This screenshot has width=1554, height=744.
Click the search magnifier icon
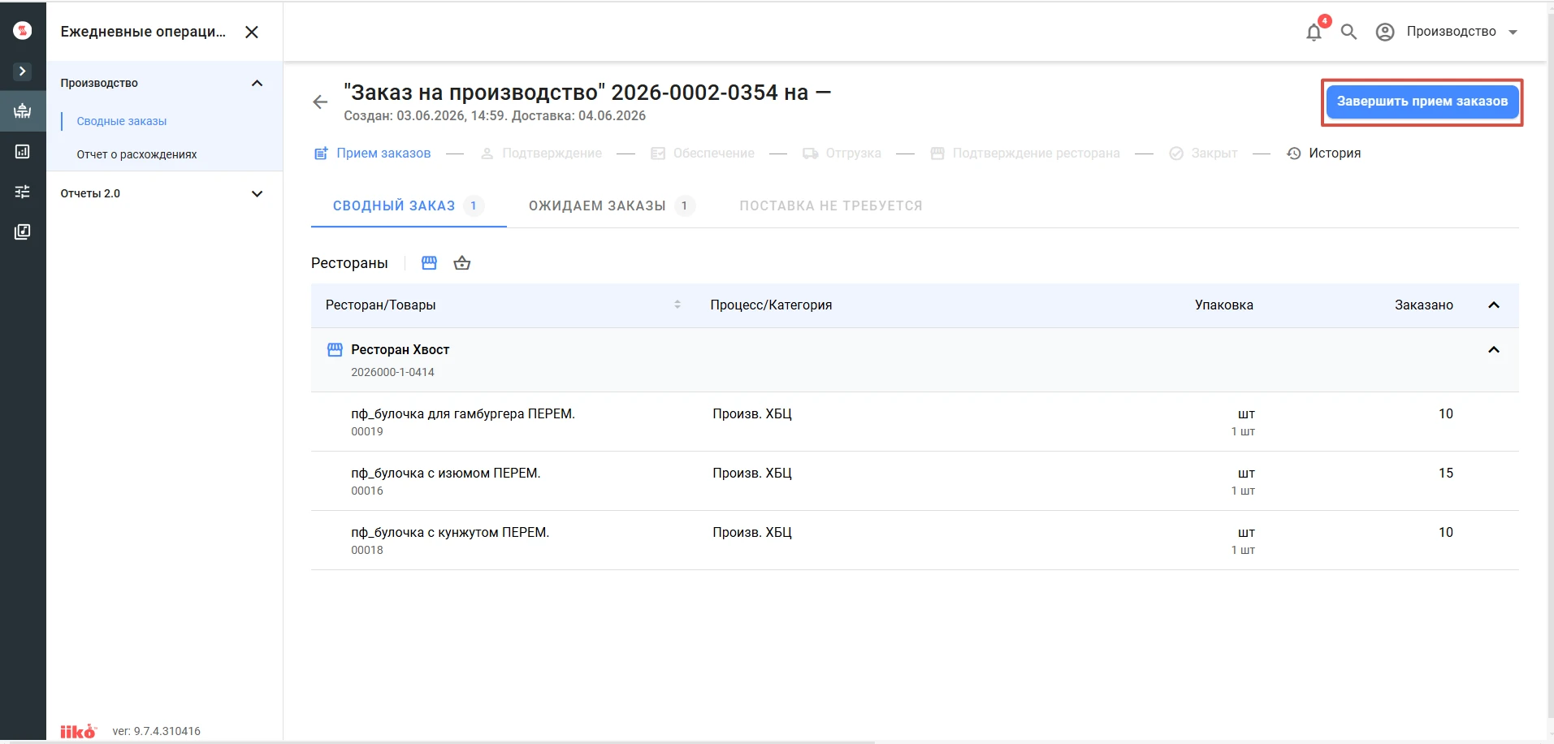(1348, 32)
